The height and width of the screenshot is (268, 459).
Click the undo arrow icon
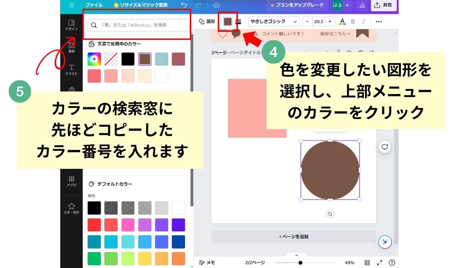point(184,5)
